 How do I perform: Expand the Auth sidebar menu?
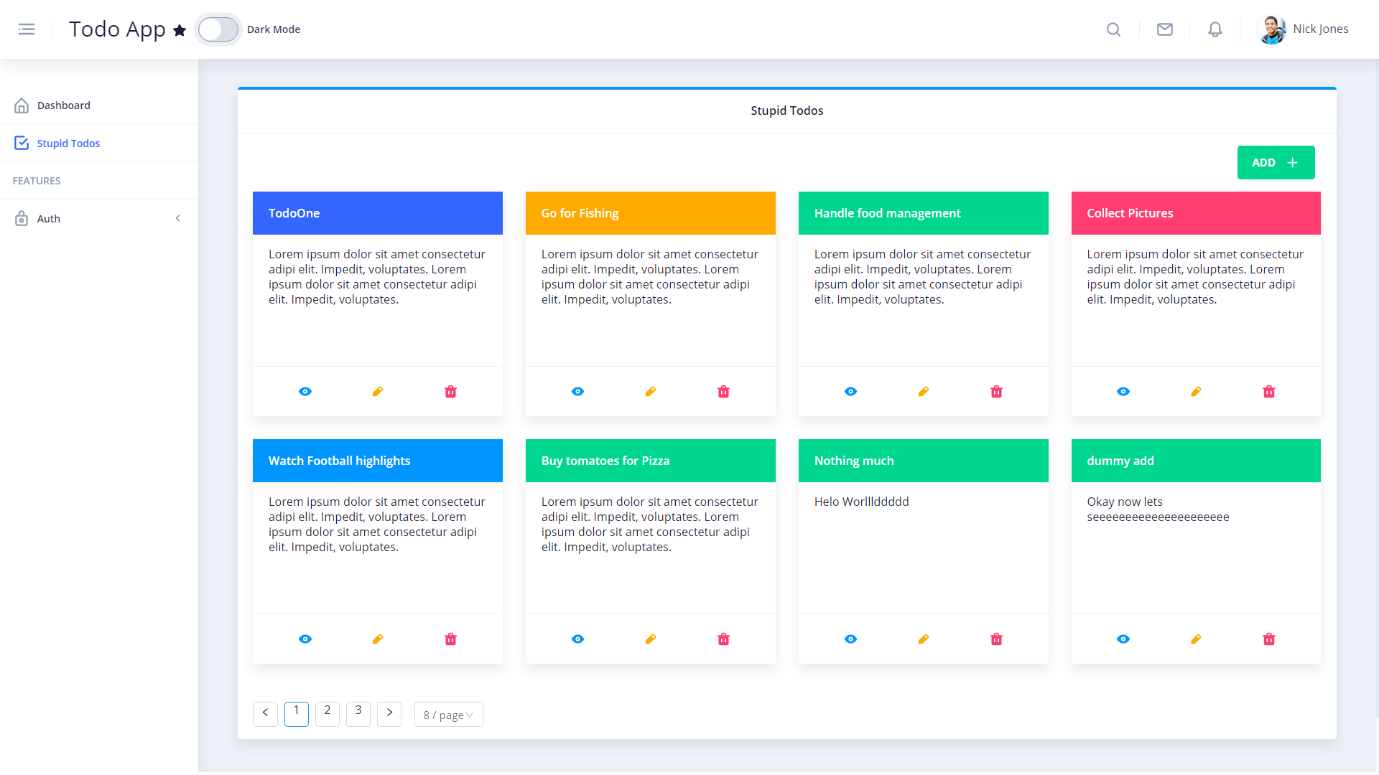tap(98, 219)
